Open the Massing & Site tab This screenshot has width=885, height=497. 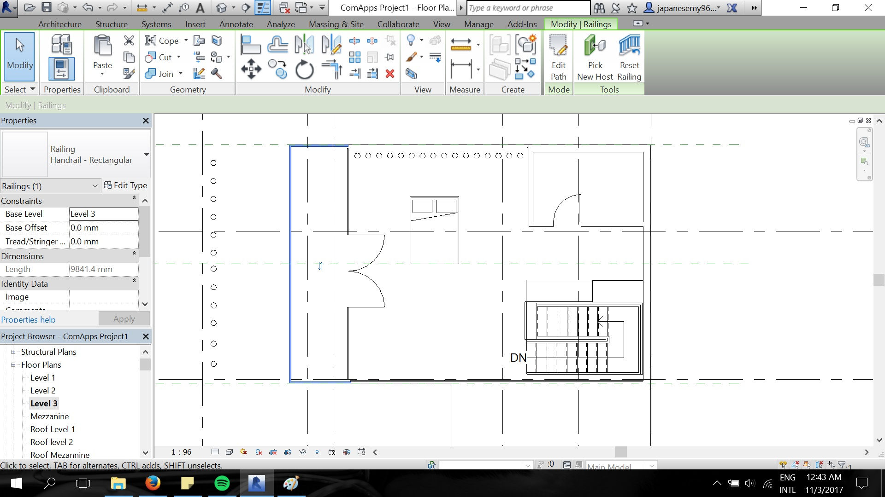coord(336,24)
